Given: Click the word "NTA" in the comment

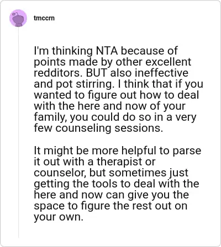Looking at the screenshot, I should tap(107, 51).
